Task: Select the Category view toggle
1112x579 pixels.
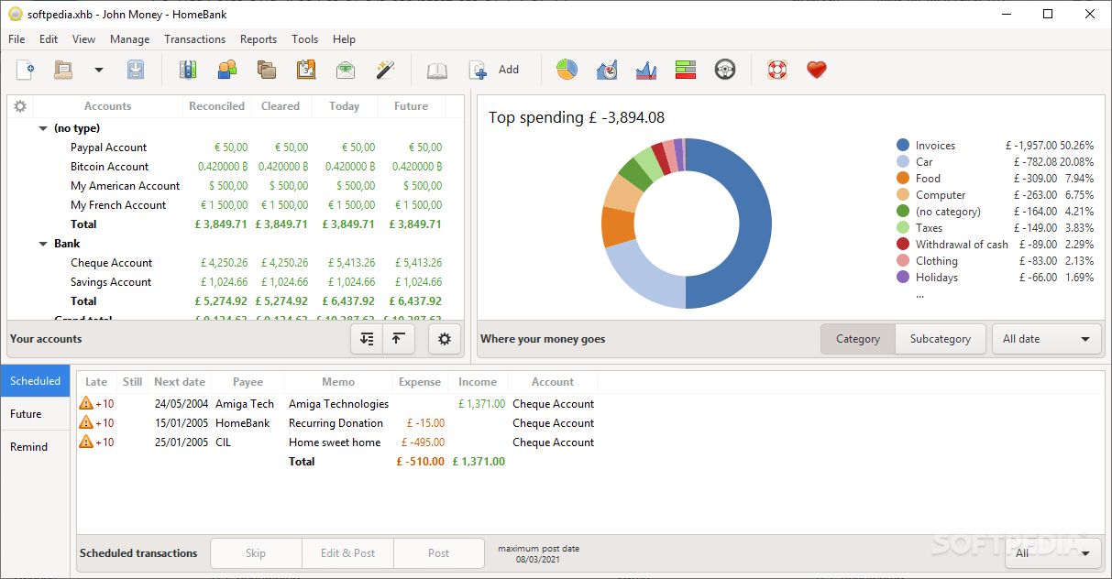Action: 857,339
